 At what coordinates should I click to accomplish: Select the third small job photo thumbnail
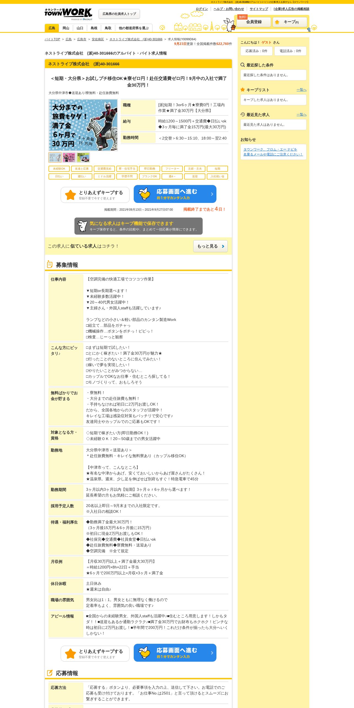pyautogui.click(x=83, y=157)
